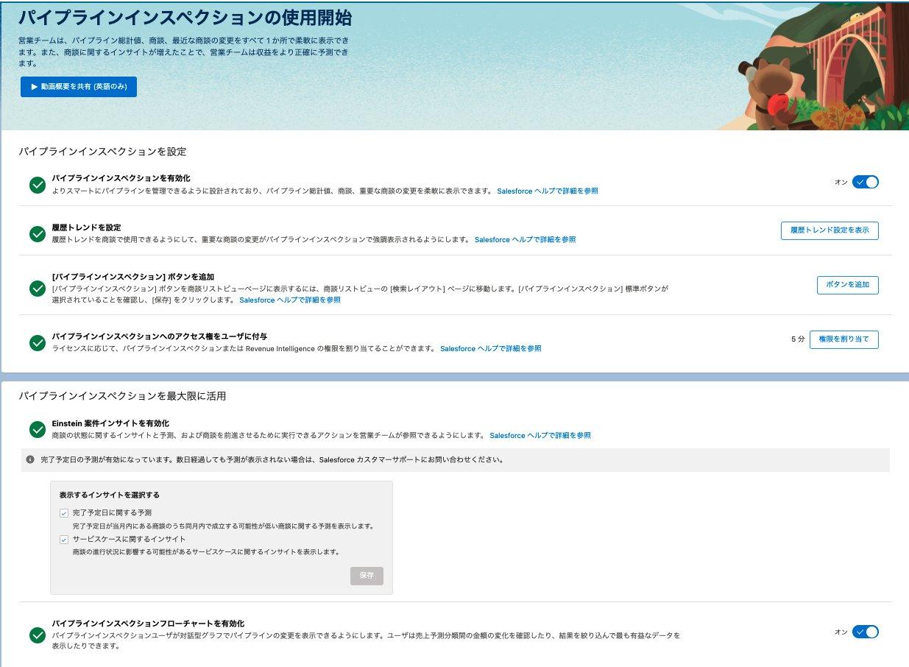Turn off パイプラインインスペクションフローチャート toggle

click(865, 632)
